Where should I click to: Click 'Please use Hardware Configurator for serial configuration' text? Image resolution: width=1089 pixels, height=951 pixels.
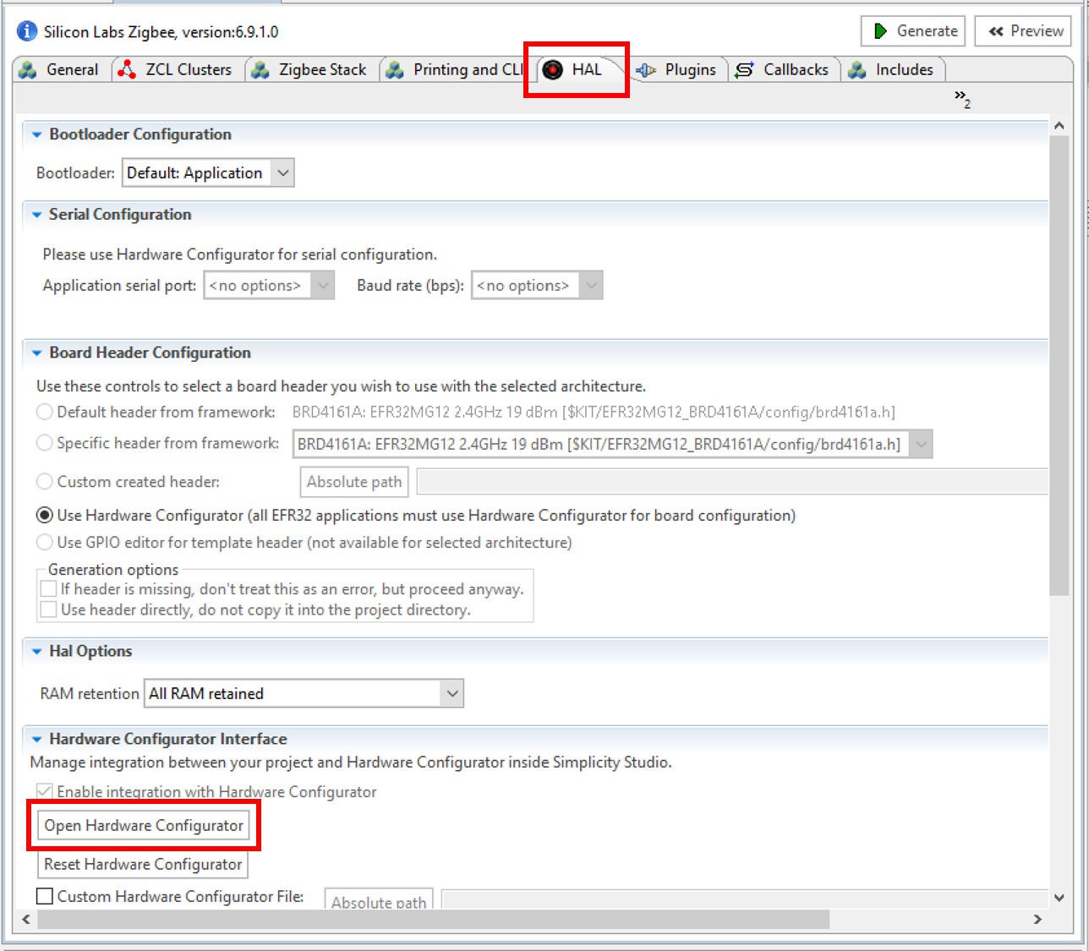pyautogui.click(x=240, y=254)
